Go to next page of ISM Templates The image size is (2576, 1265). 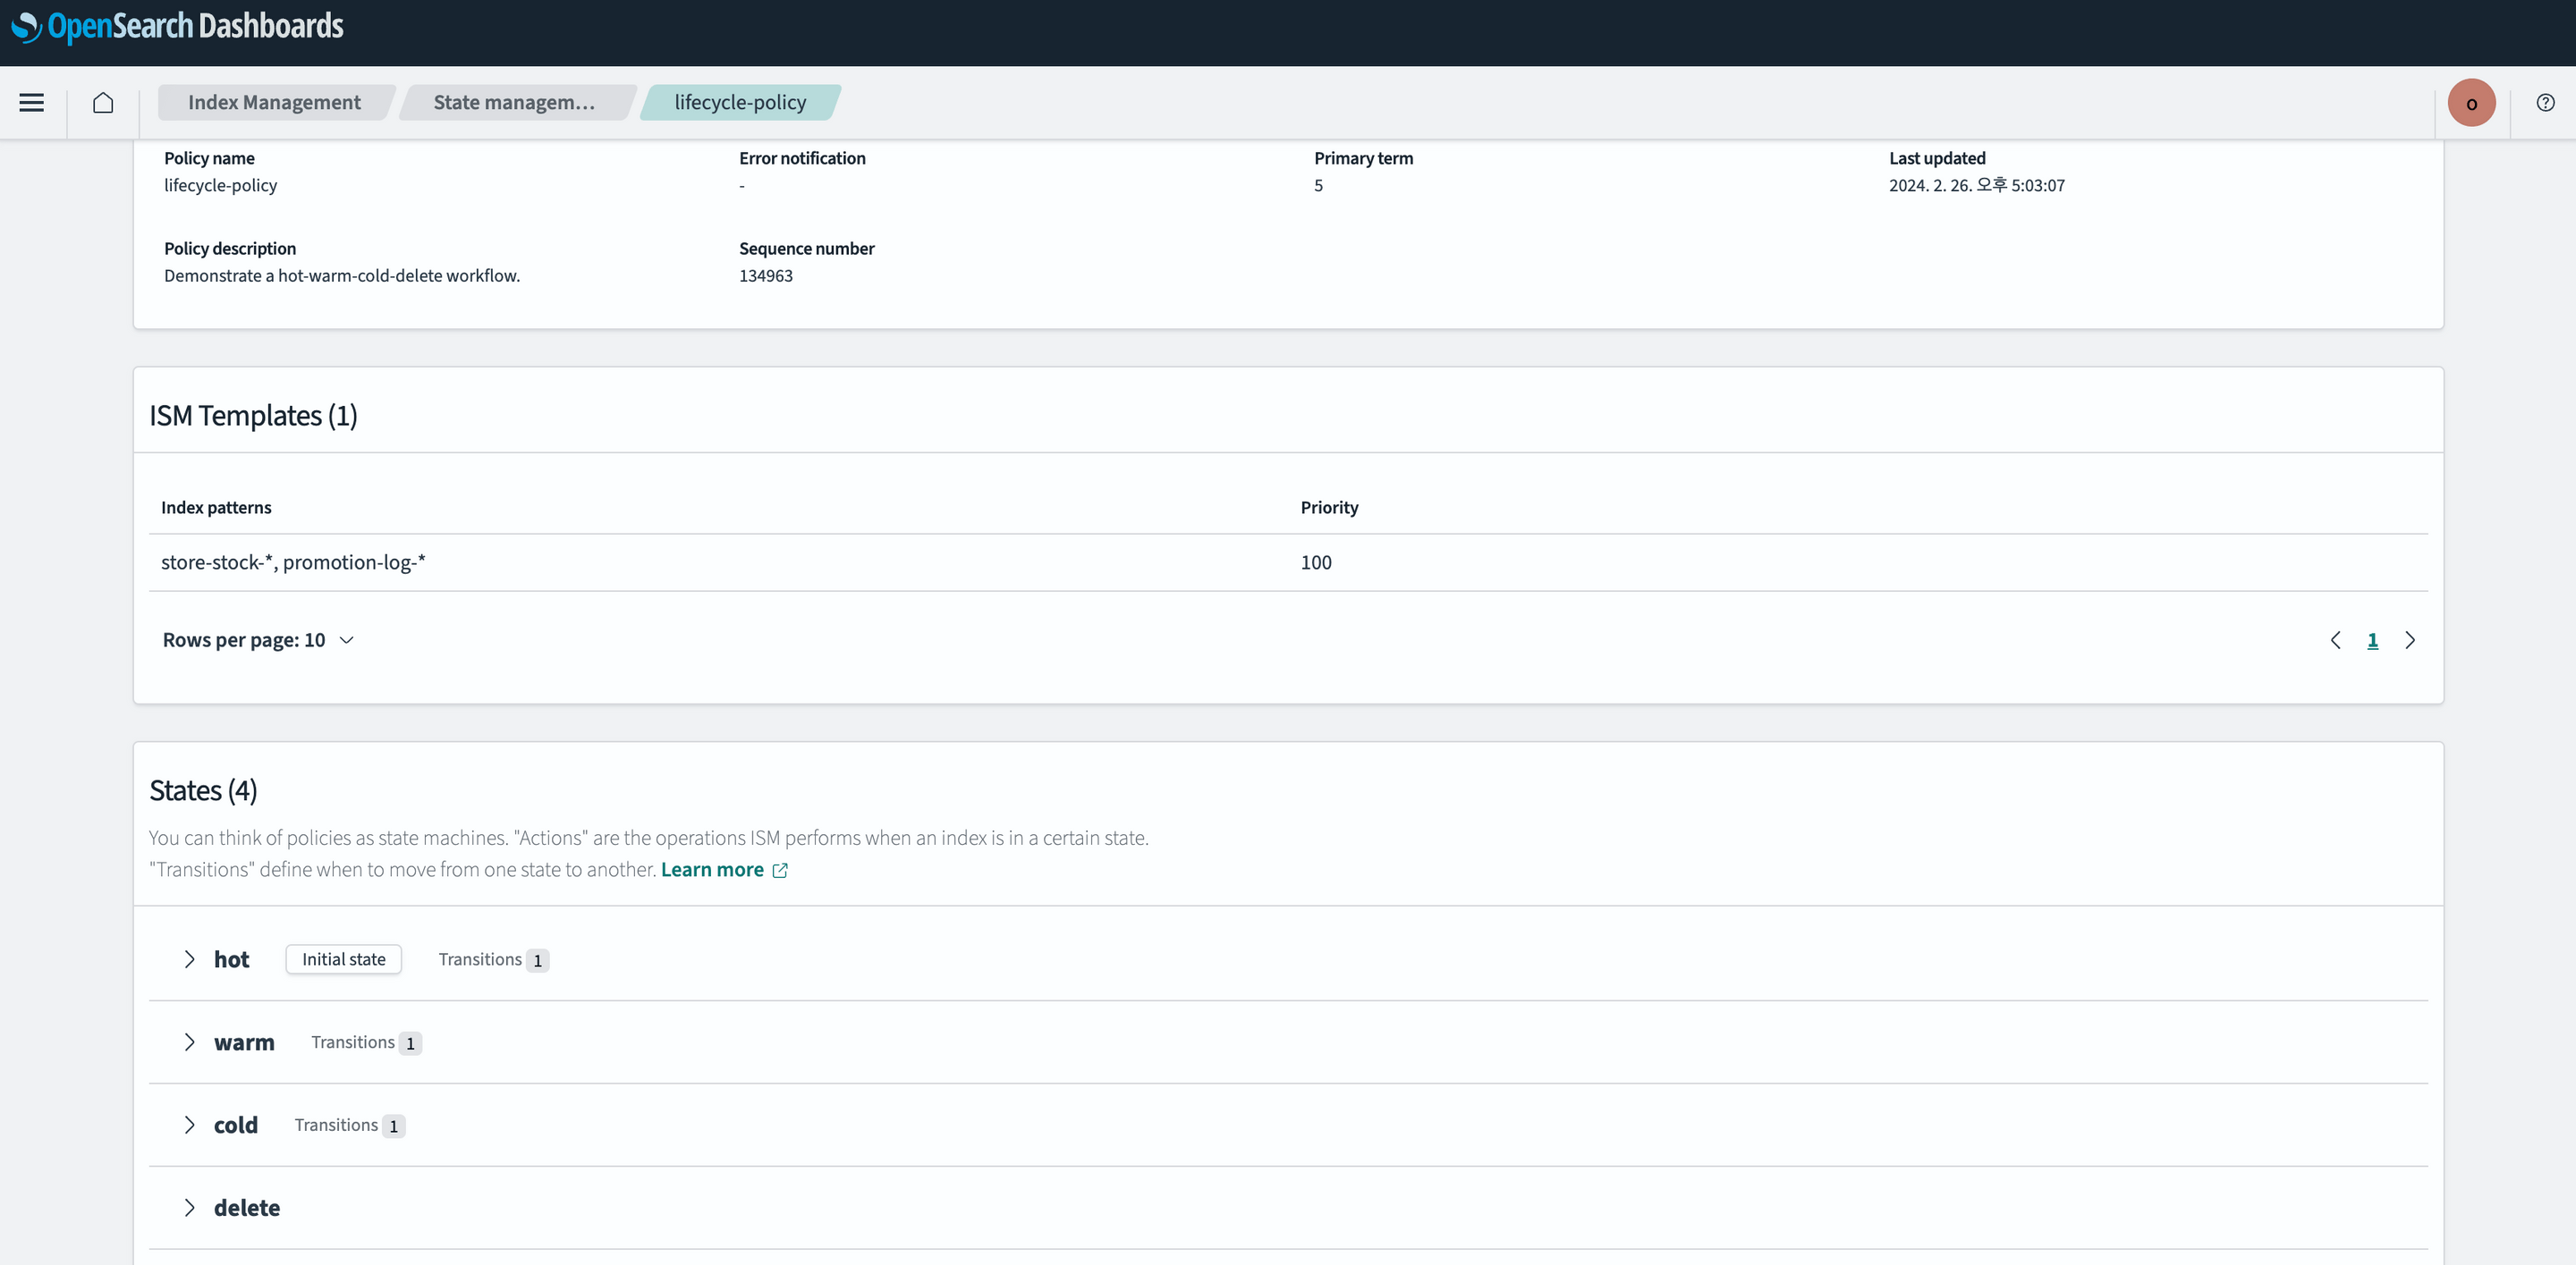(x=2410, y=640)
